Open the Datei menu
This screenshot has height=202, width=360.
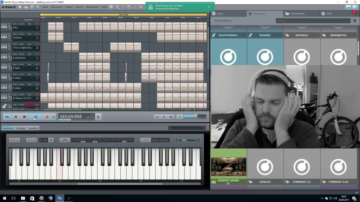(x=45, y=7)
